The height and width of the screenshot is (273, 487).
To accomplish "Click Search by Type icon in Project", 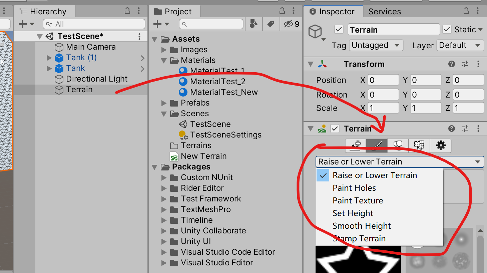I will (x=254, y=24).
